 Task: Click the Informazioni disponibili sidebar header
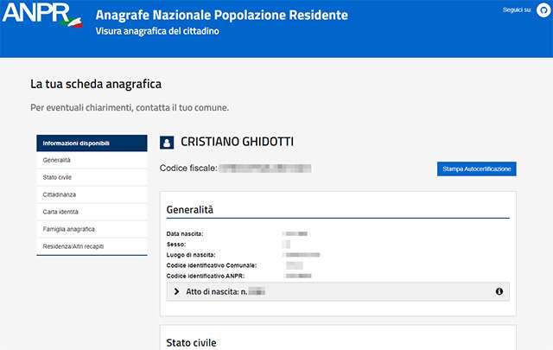click(x=92, y=143)
